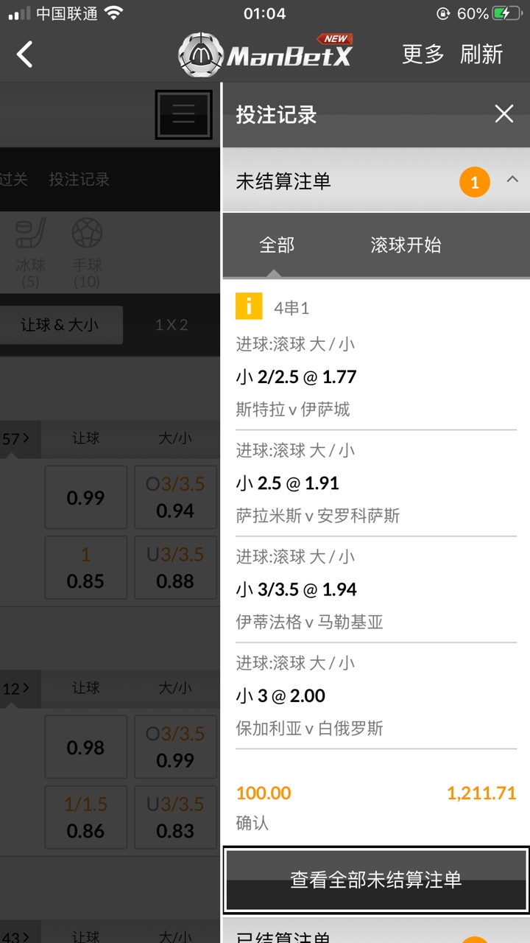Click 查看全部未结算注单 button
This screenshot has height=943, width=530.
[375, 880]
